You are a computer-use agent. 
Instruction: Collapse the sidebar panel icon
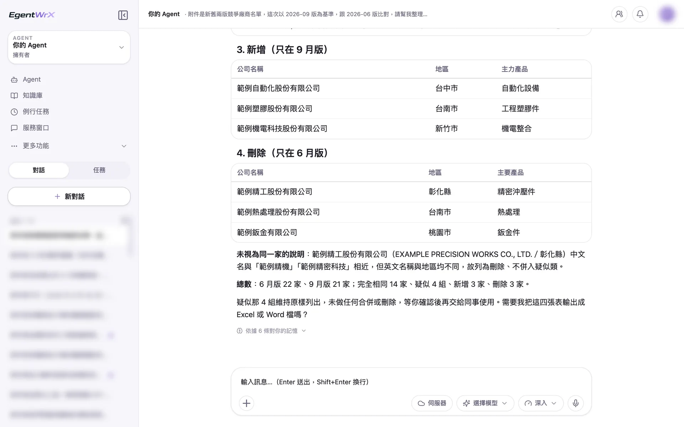click(x=123, y=15)
